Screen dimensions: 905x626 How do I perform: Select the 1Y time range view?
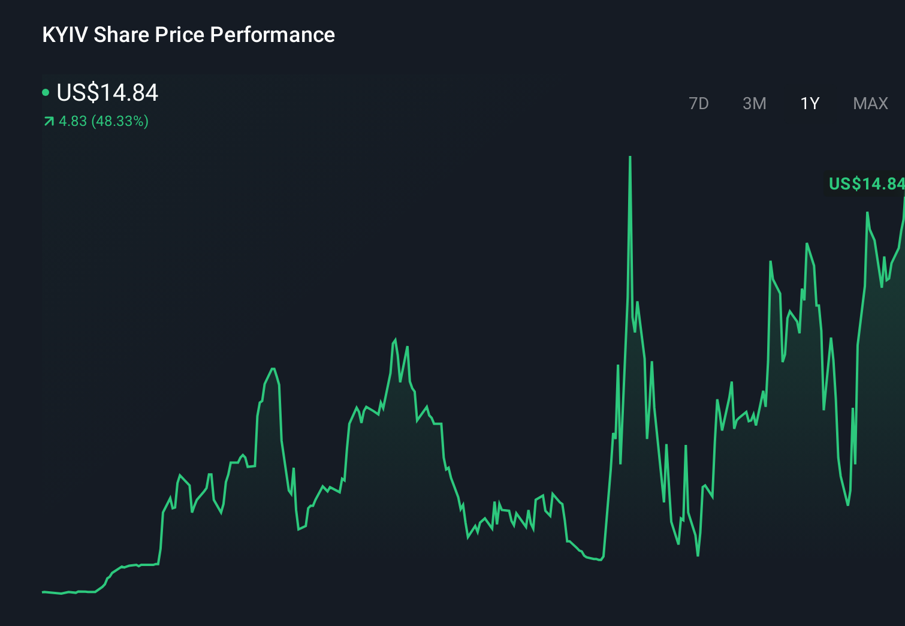(809, 103)
